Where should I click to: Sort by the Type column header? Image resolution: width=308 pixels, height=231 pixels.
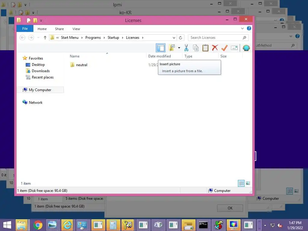coord(188,56)
